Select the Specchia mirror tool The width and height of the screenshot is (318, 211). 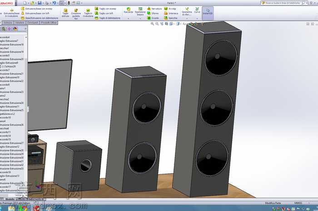pos(170,18)
